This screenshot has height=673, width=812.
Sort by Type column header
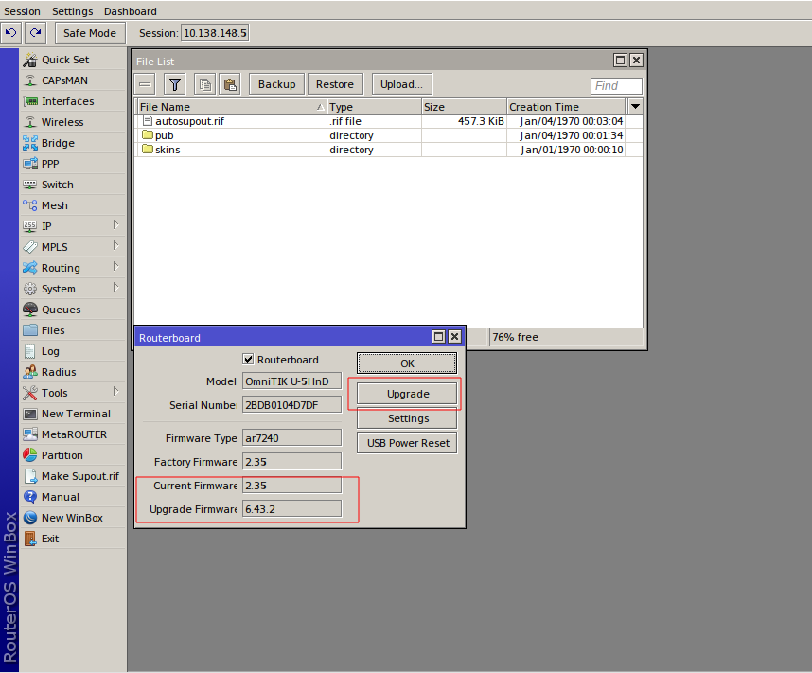(x=375, y=107)
